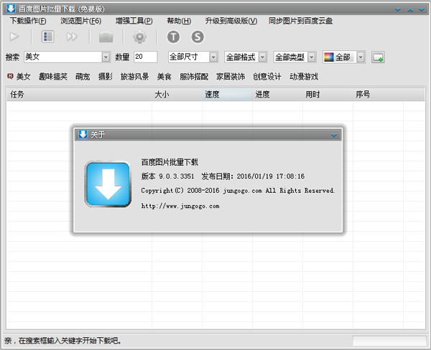This screenshot has width=431, height=350.
Task: Expand the 全部格式 format dropdown
Action: click(262, 57)
